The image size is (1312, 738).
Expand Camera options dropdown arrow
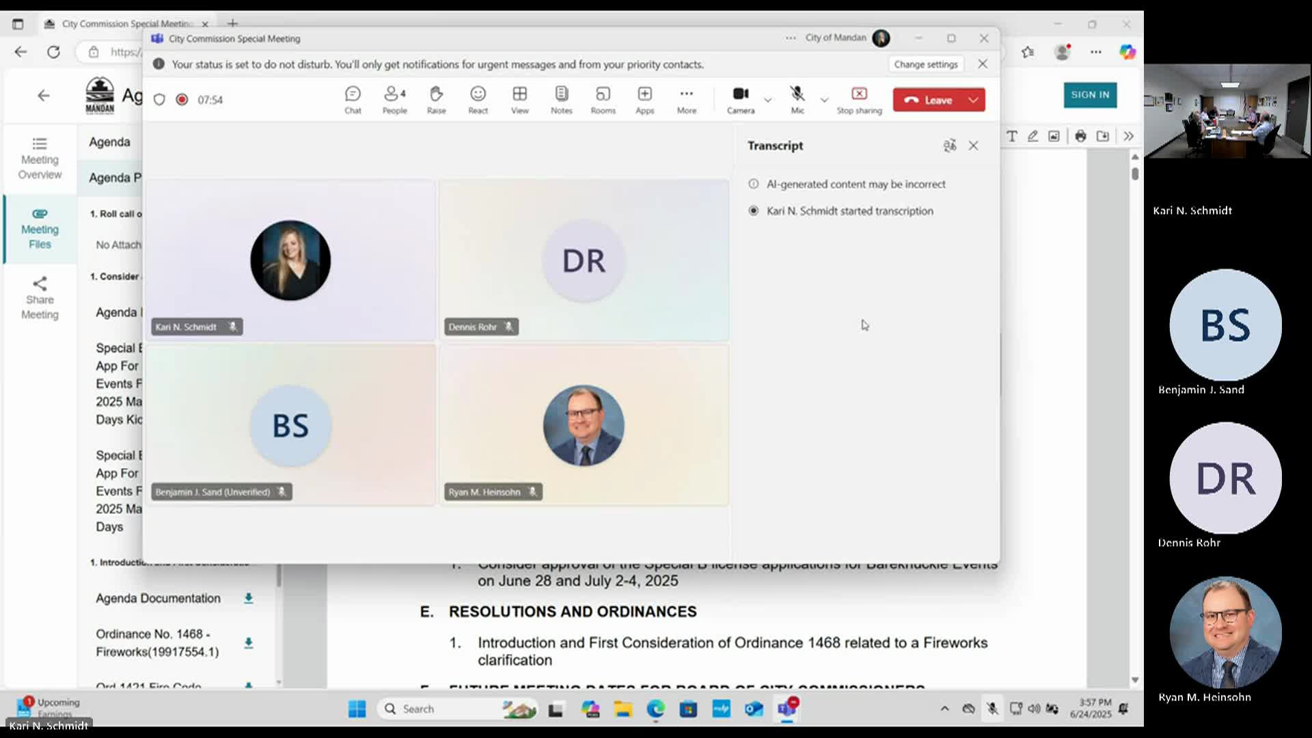[x=768, y=100]
